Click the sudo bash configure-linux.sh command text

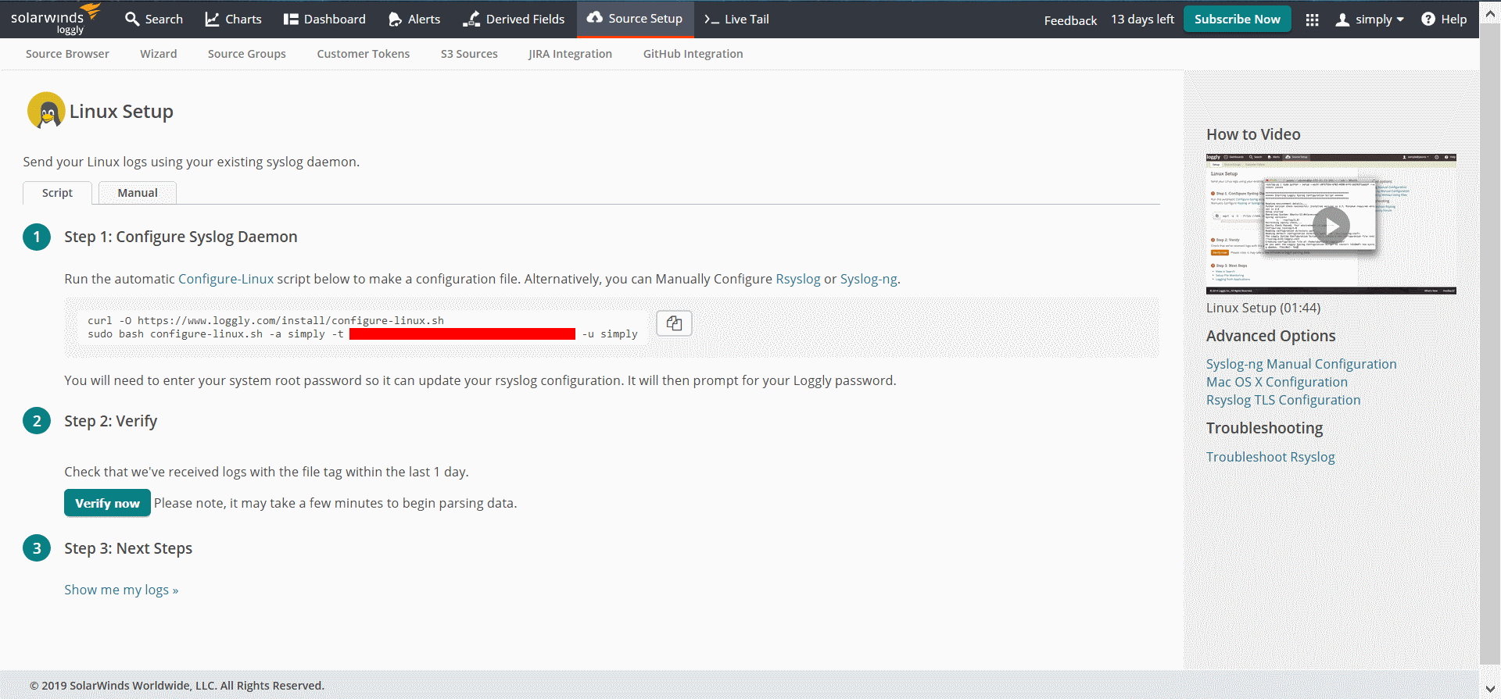click(363, 333)
